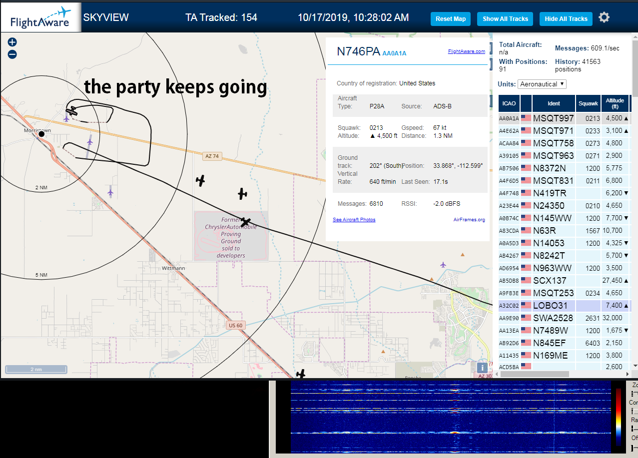The image size is (638, 458).
Task: Click US flag icon in SWA2528 row
Action: pos(526,318)
